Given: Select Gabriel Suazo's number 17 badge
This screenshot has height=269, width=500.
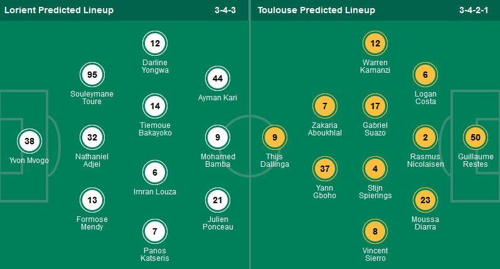Looking at the screenshot, I should pos(375,106).
